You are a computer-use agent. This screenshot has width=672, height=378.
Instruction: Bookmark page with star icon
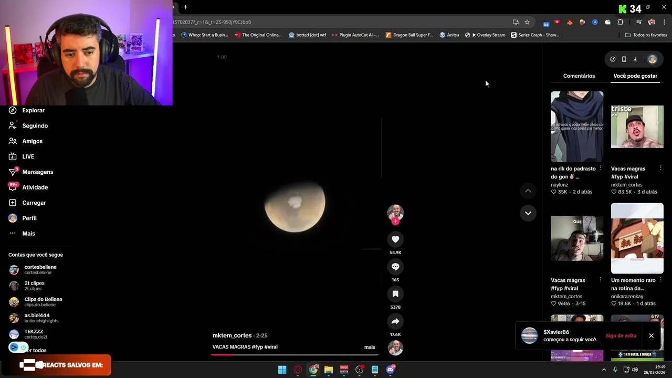(x=527, y=22)
